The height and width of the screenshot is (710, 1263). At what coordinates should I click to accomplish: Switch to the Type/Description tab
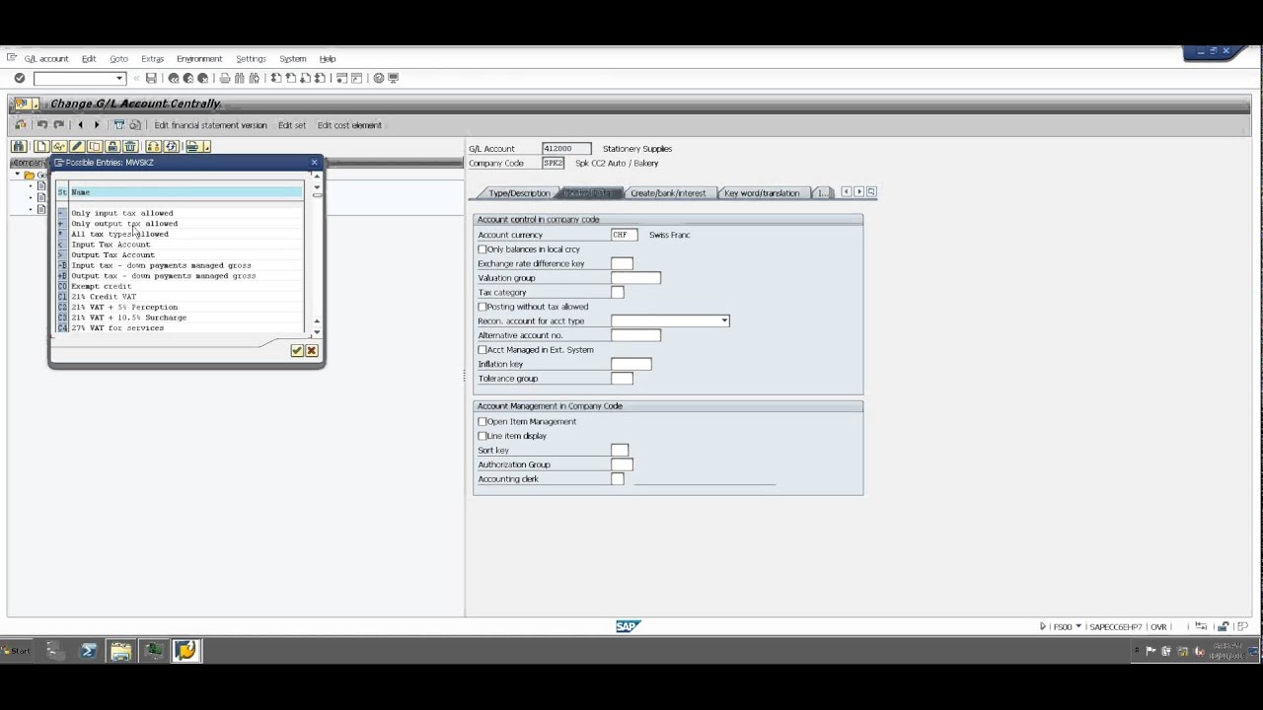pos(519,193)
